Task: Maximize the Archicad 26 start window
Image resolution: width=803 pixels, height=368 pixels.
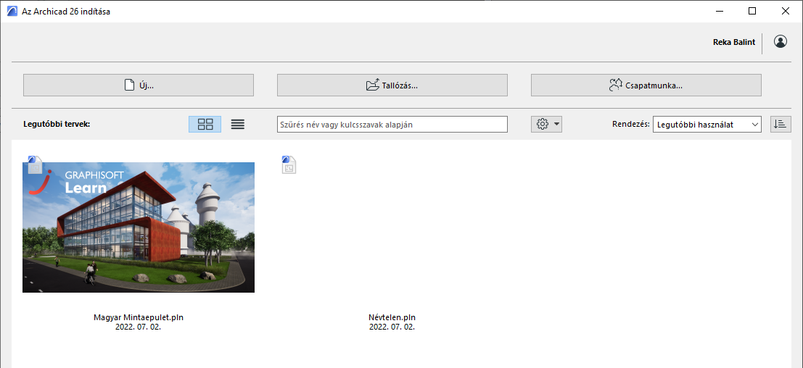Action: pos(752,12)
